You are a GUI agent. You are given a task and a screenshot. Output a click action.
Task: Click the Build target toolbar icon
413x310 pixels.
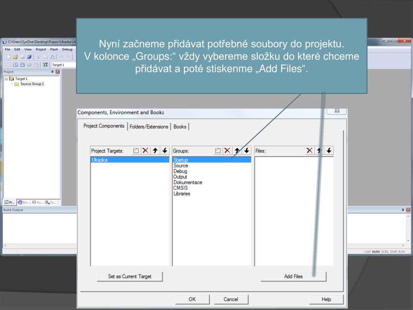pos(15,65)
